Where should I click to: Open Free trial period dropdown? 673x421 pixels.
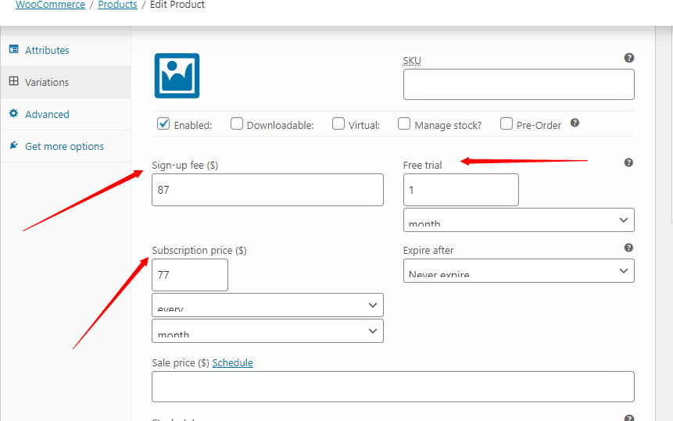tap(518, 220)
